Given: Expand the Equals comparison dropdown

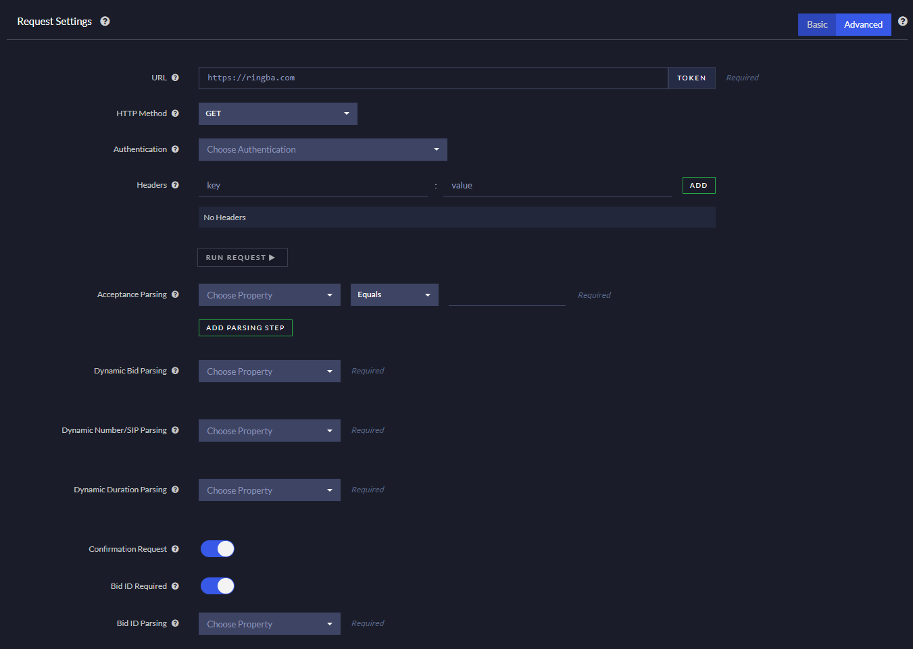Looking at the screenshot, I should [394, 294].
